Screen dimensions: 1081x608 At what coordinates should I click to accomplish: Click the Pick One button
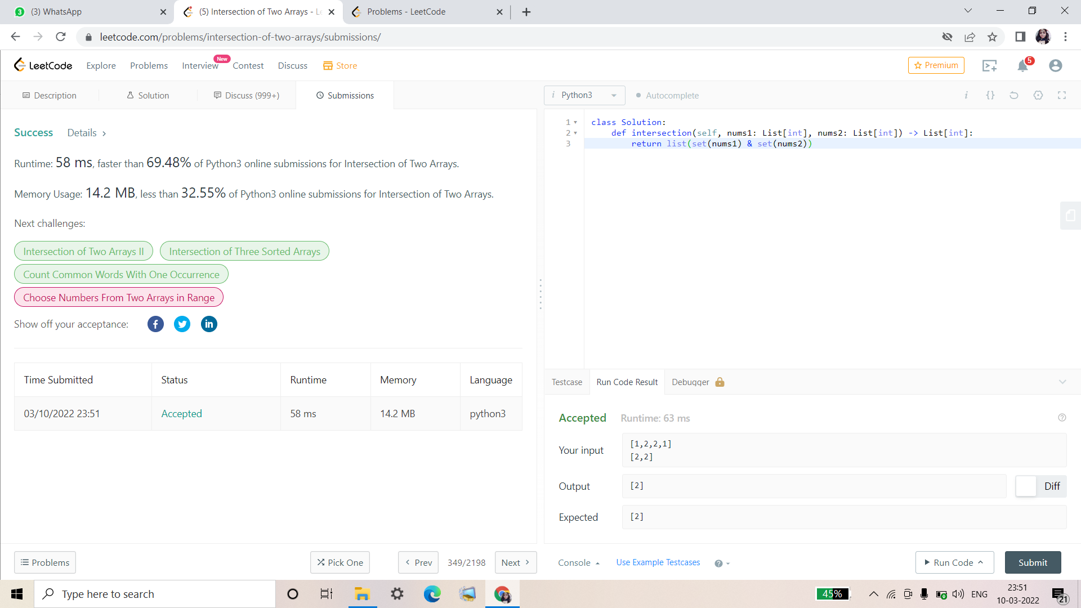point(340,562)
